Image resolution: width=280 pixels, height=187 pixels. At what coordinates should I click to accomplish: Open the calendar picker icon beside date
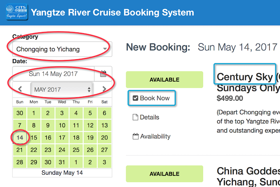103,74
